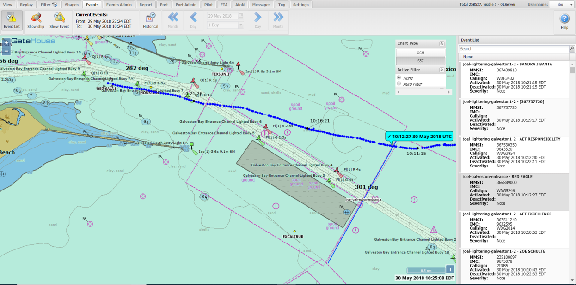Open the username jbo dropdown
The width and height of the screenshot is (576, 285).
click(x=562, y=5)
